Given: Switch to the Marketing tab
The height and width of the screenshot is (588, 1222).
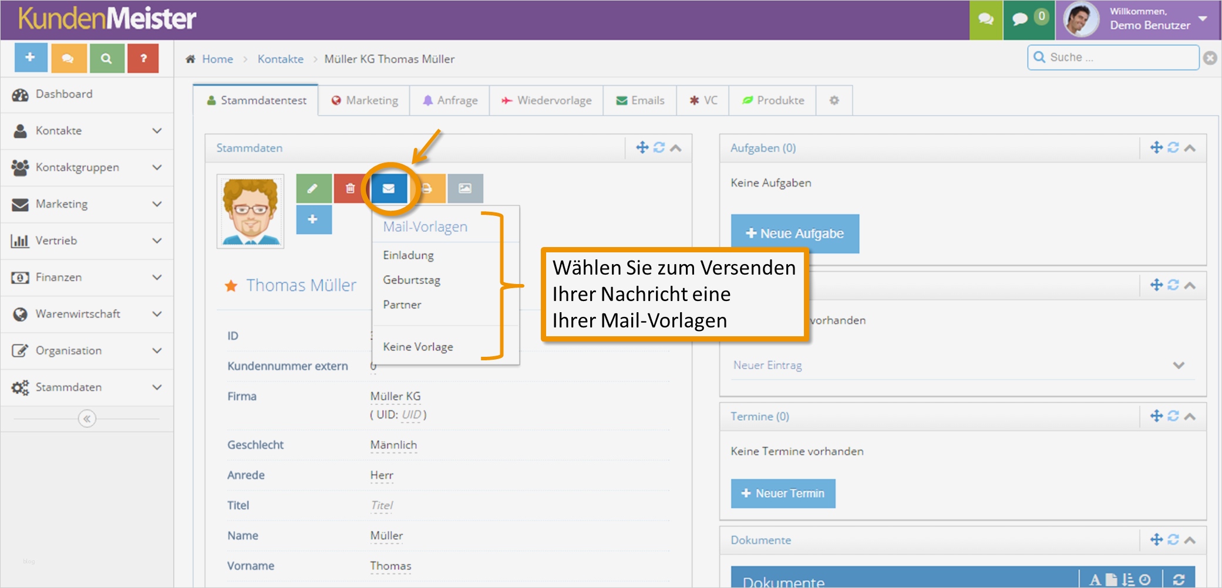Looking at the screenshot, I should coord(364,100).
